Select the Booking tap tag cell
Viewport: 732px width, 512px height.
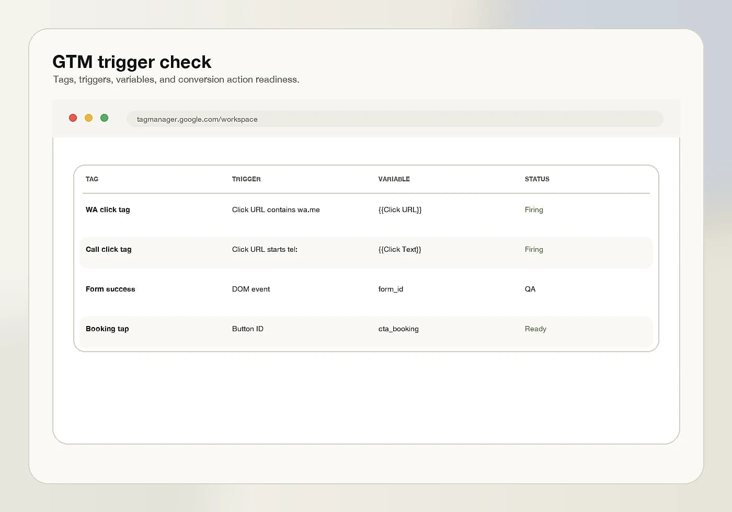coord(107,329)
